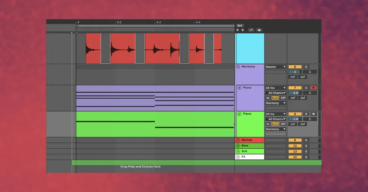368x192 pixels.
Task: Jump to previous locator with left arrow
Action: [x=238, y=30]
